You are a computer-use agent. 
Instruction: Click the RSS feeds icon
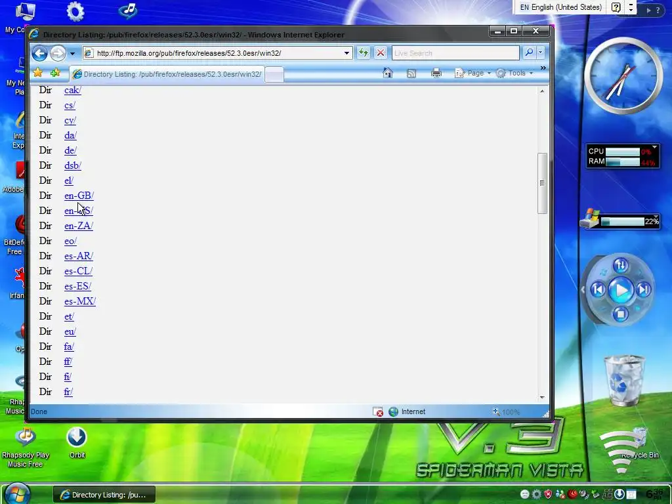click(411, 73)
